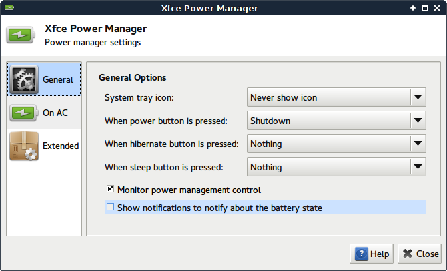Uncheck Monitor power management control
Screen dimensions: 447x271
(110, 189)
